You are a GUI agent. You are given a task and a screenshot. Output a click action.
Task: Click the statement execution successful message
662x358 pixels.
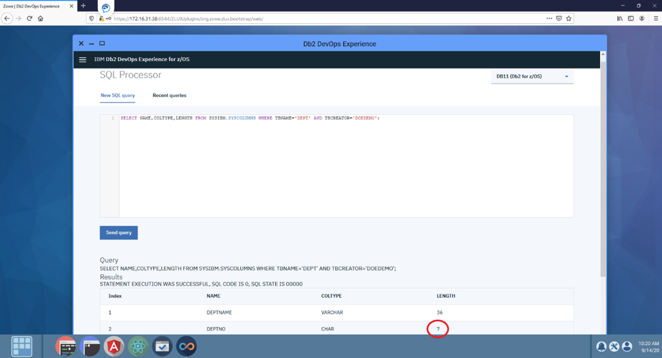201,284
